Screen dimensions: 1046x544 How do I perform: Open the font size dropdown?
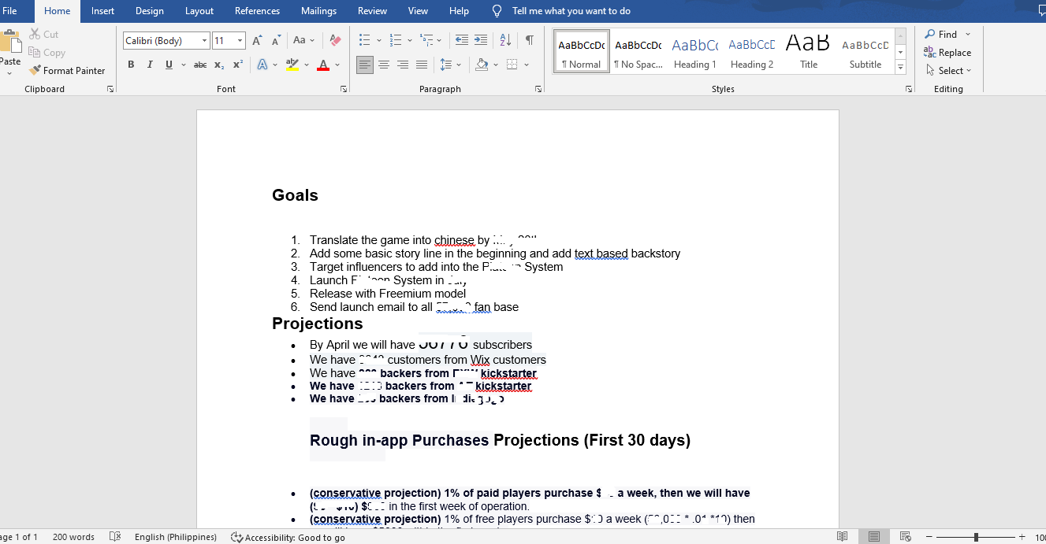[240, 40]
